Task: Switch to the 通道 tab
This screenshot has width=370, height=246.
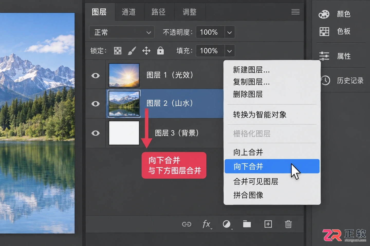Action: point(129,12)
